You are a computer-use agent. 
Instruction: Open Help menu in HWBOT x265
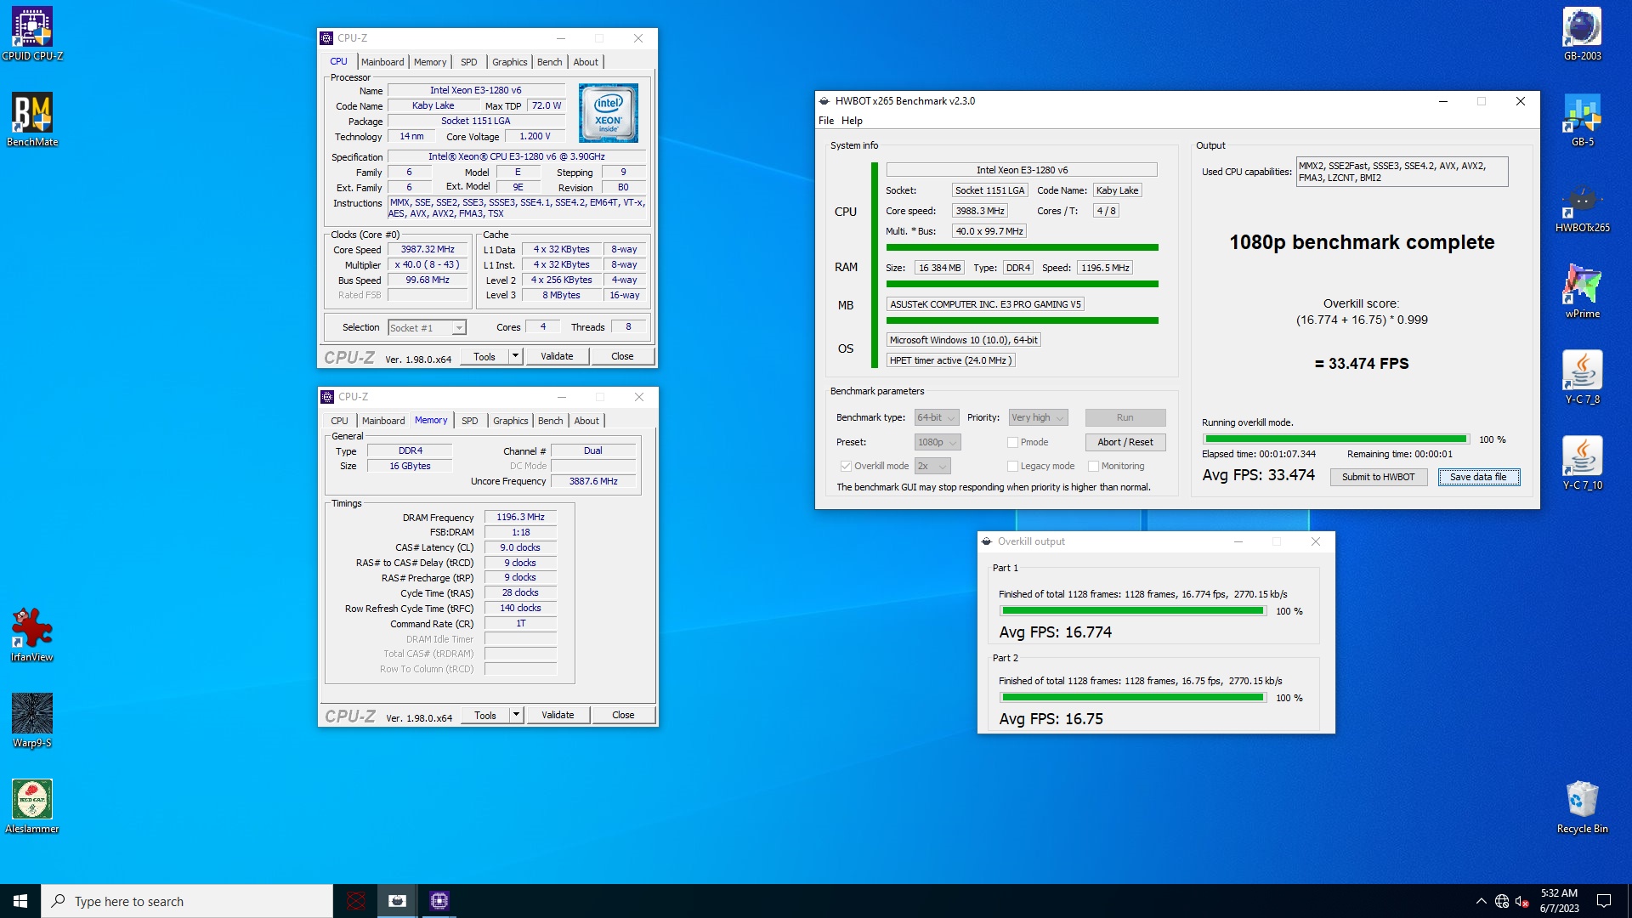[852, 121]
